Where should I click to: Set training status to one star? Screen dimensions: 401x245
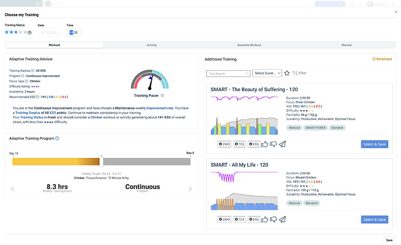pyautogui.click(x=6, y=32)
